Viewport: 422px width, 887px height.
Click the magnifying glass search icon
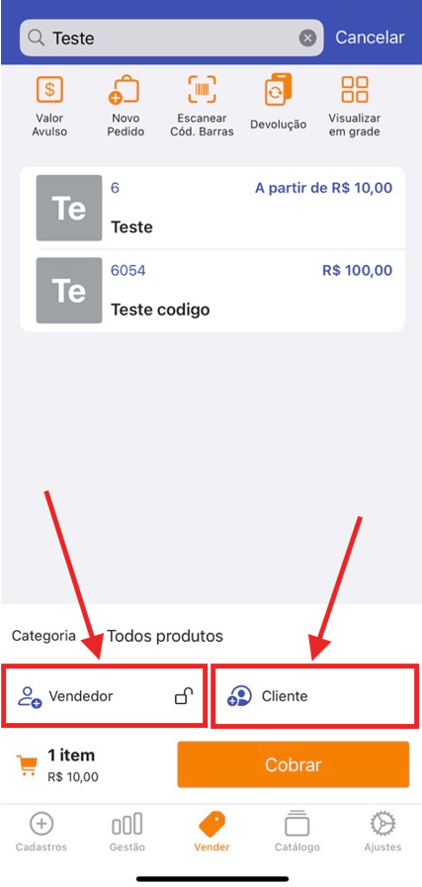pos(37,38)
